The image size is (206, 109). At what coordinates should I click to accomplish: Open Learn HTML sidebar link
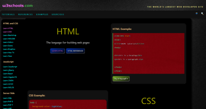point(8,28)
